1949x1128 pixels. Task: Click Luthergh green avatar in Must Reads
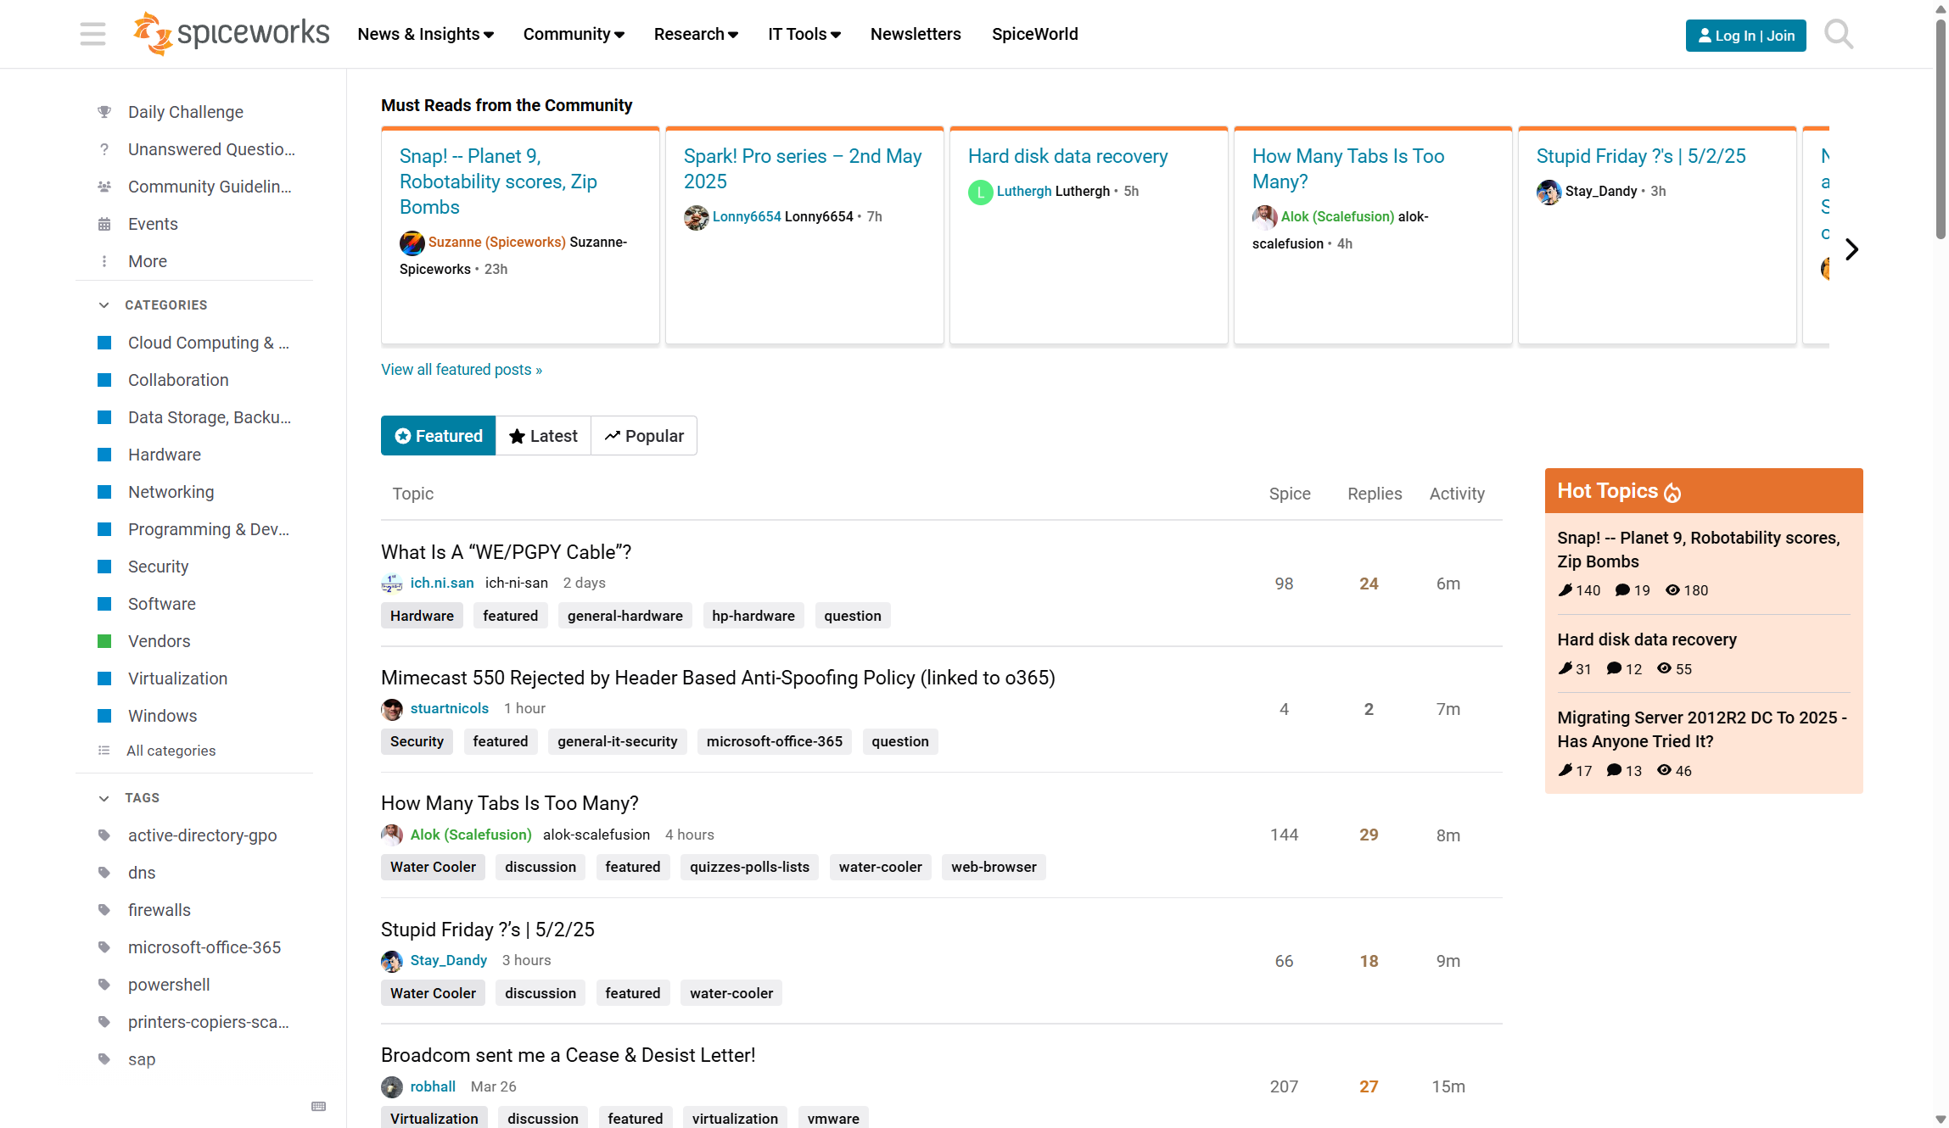(981, 192)
